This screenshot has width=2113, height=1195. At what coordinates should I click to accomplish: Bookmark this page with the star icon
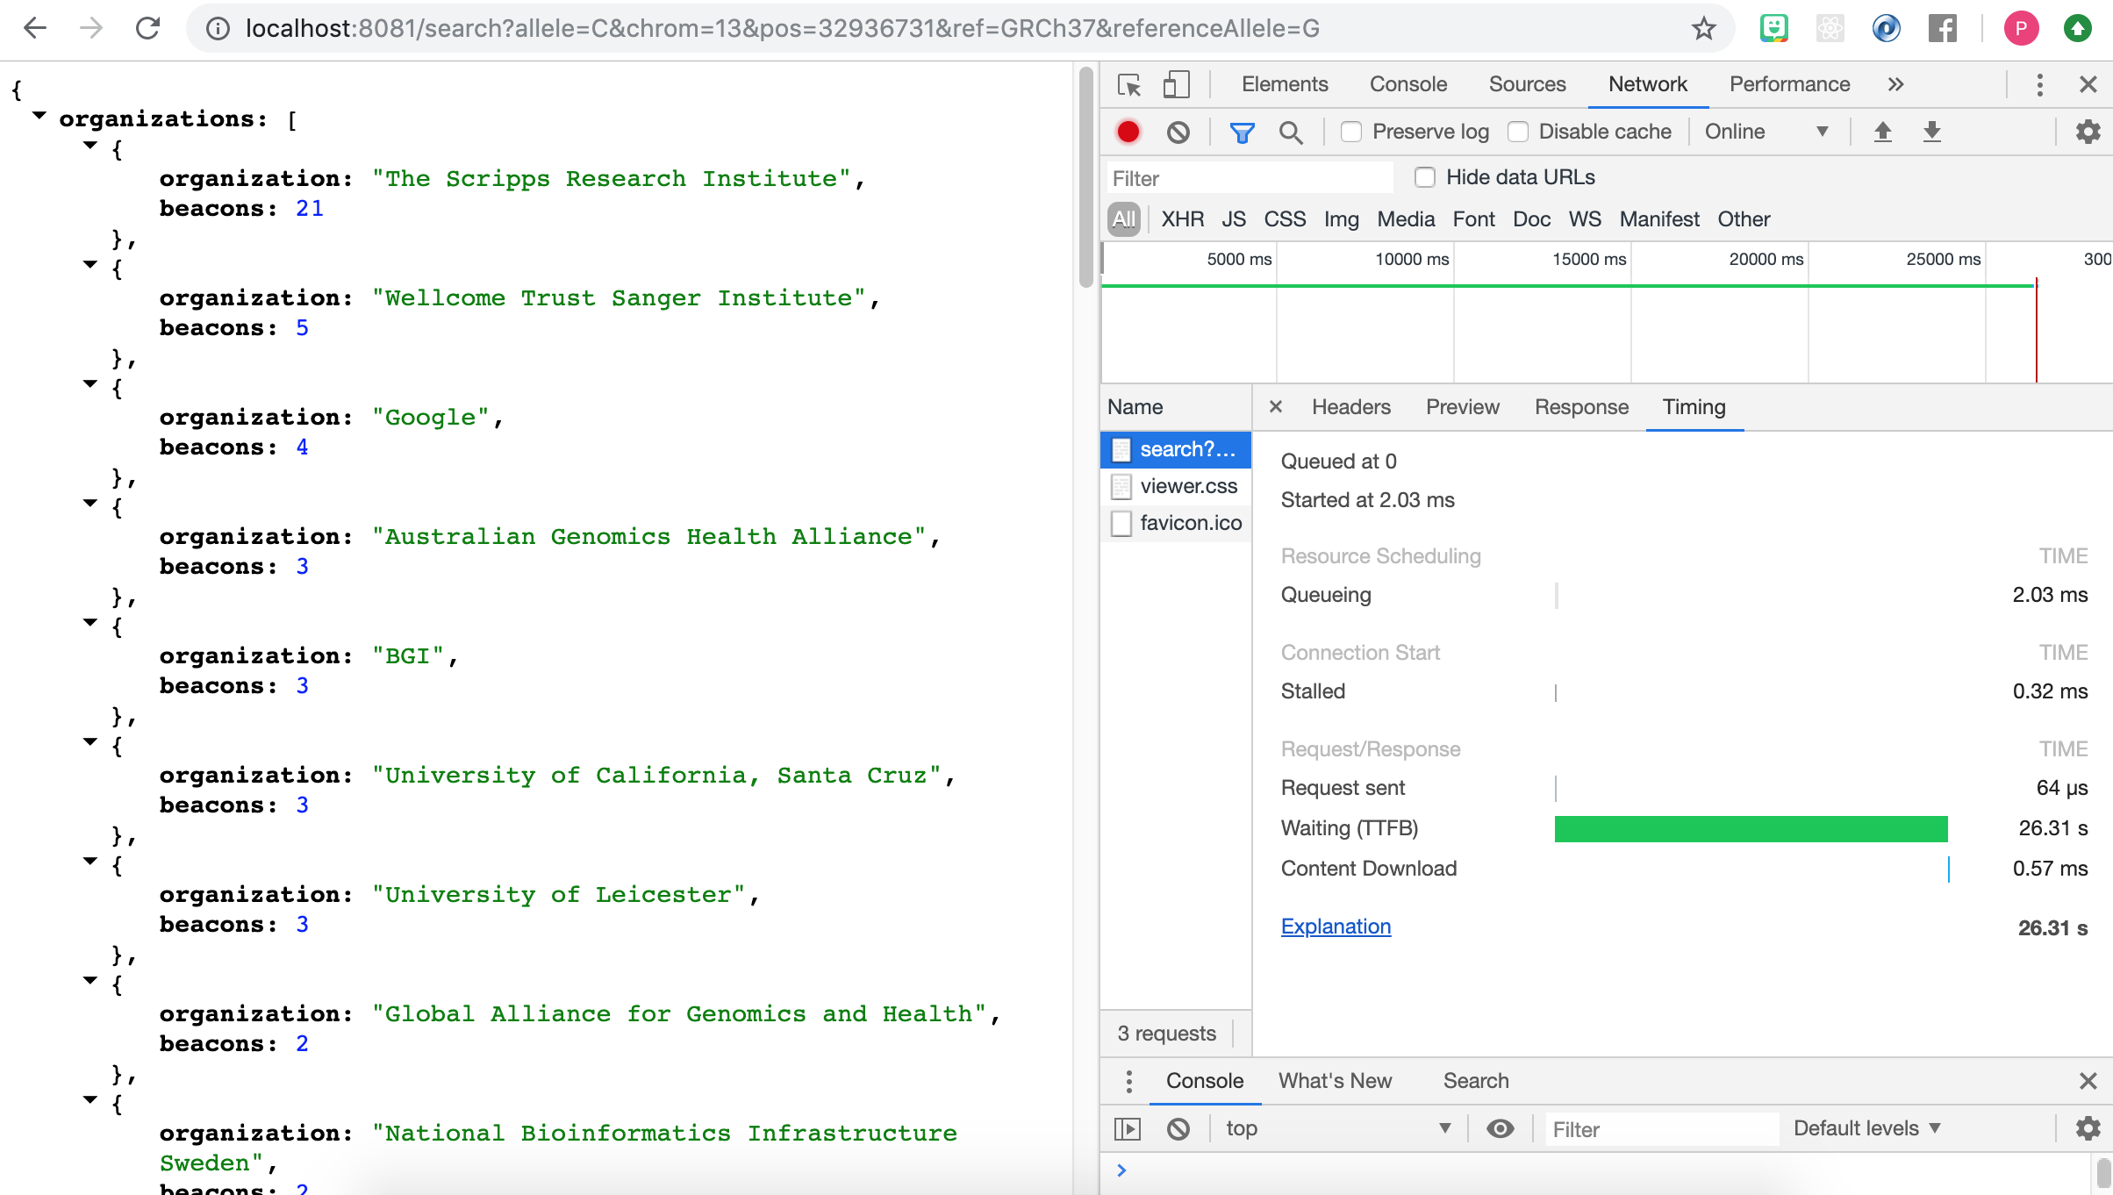1703,28
